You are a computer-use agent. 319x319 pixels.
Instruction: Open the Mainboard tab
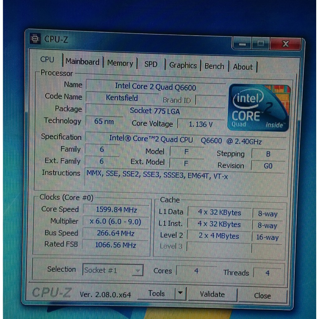(x=82, y=61)
